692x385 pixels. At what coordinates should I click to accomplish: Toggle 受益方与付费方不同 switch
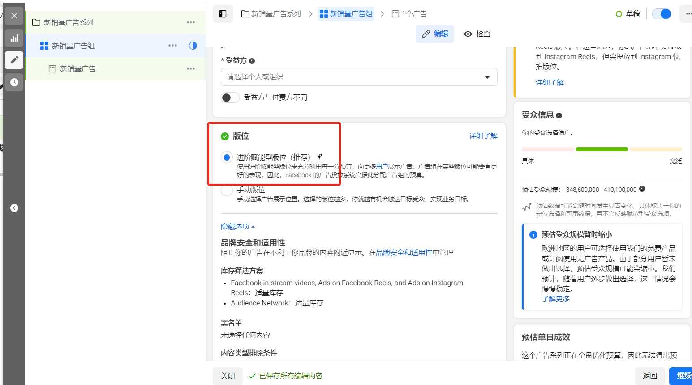(230, 97)
